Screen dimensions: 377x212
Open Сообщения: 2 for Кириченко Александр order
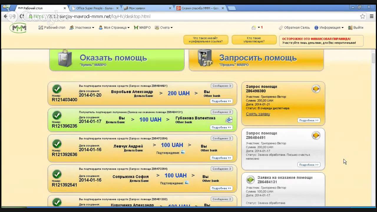pyautogui.click(x=222, y=199)
